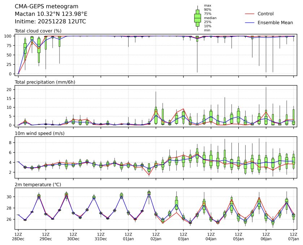
Task: Click the boxplot legend icon
Action: pos(198,18)
